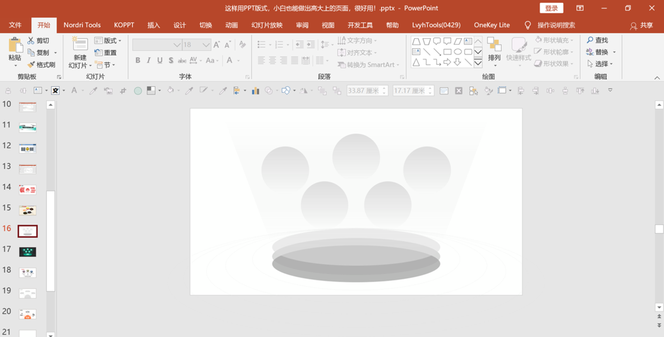This screenshot has width=664, height=337.
Task: Select slide 17 thumbnail with dark background
Action: tap(28, 252)
